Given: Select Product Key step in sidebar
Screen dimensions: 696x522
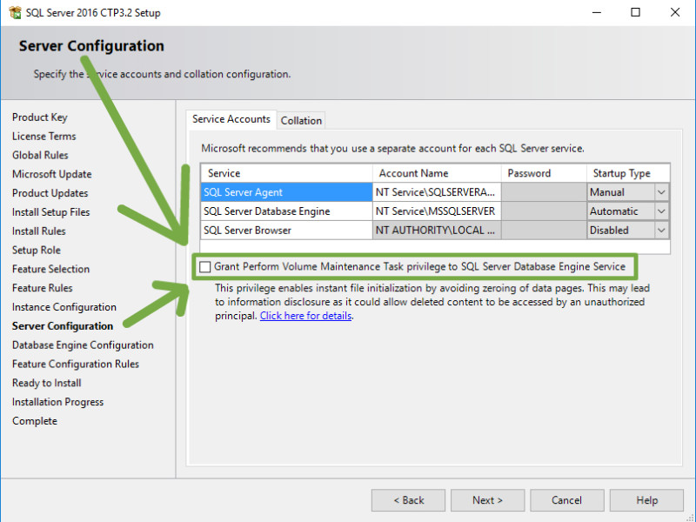Looking at the screenshot, I should (x=40, y=117).
